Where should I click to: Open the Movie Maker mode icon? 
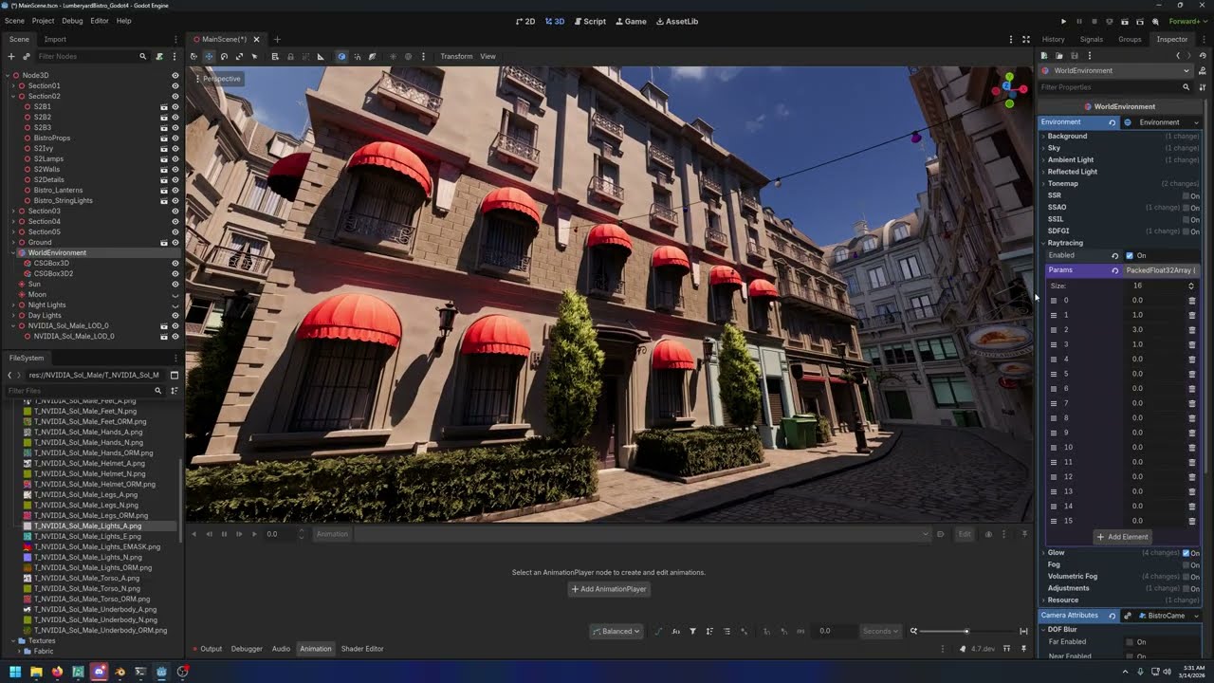1155,21
